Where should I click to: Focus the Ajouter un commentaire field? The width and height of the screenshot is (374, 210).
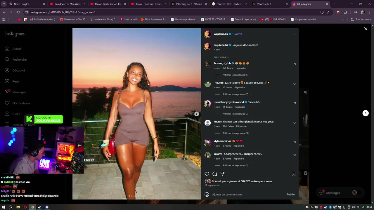tap(248, 195)
